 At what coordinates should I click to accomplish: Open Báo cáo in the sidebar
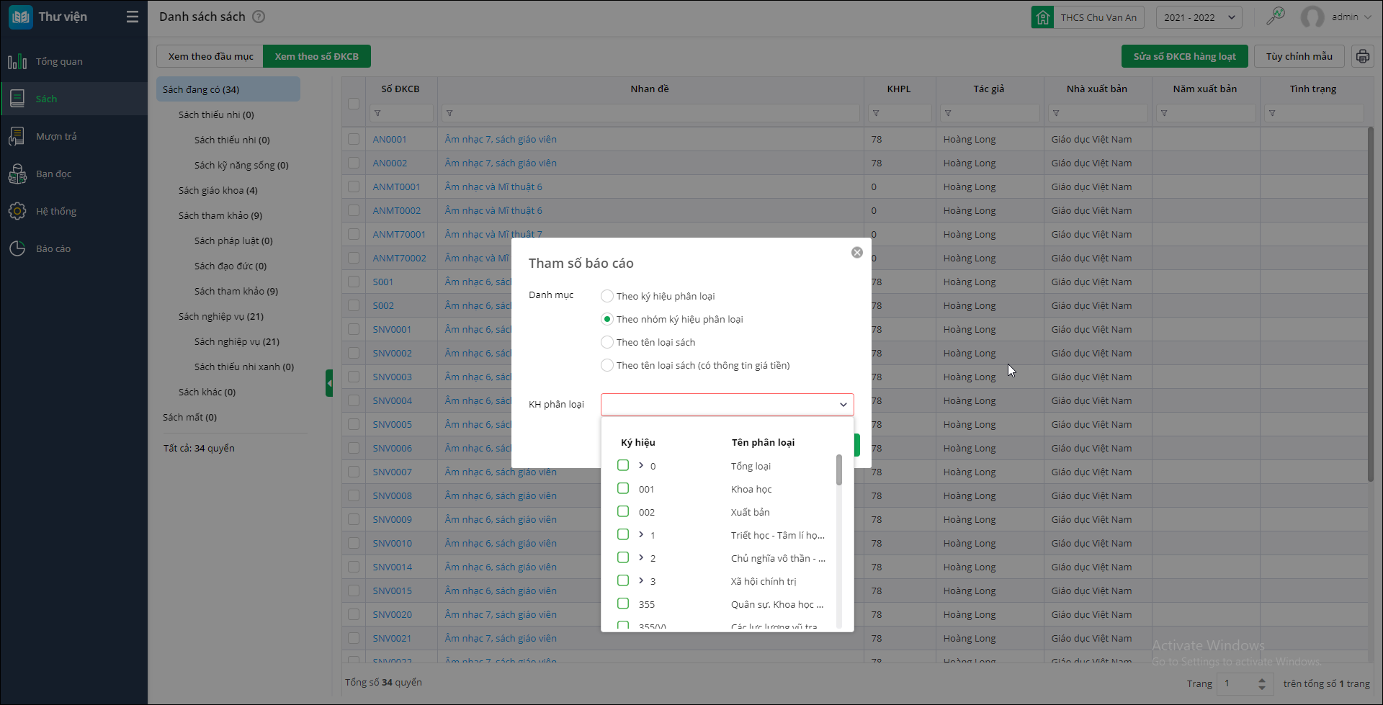pos(73,248)
